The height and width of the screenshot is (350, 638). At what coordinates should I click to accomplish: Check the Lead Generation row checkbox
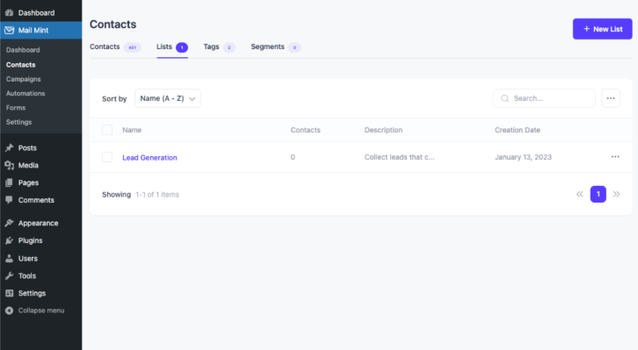click(x=107, y=157)
